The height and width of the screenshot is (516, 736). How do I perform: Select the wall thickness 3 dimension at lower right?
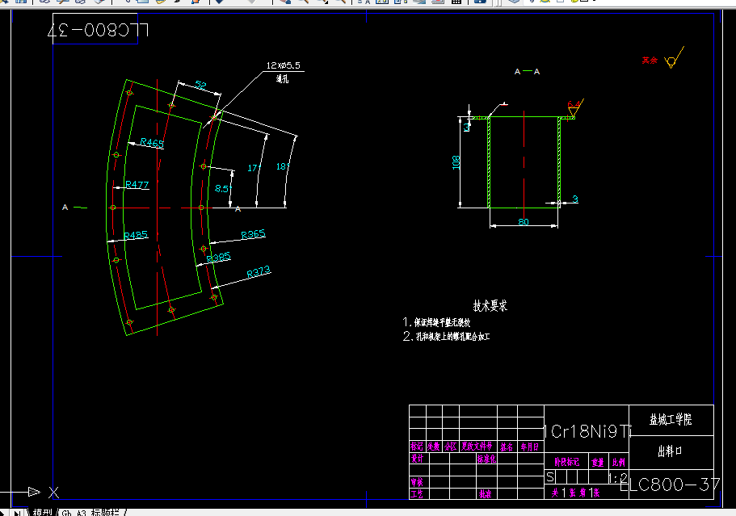575,199
